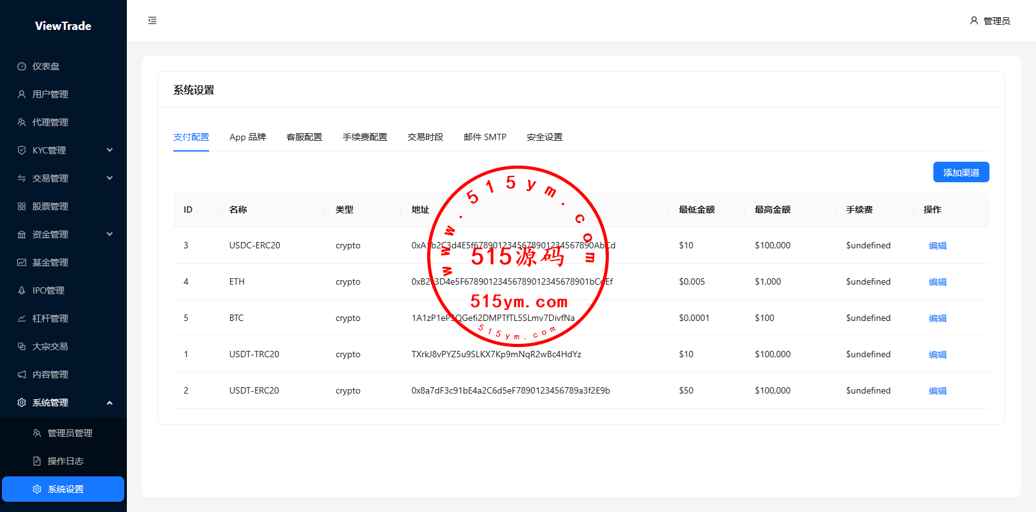Click the IPO管理 rocket icon
This screenshot has height=512, width=1036.
(x=22, y=290)
